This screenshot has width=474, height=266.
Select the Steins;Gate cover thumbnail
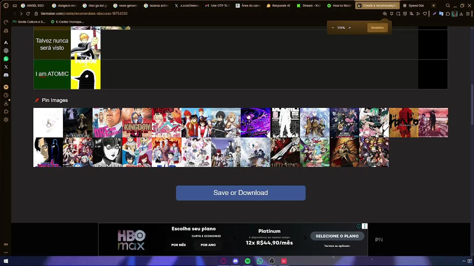coord(226,152)
